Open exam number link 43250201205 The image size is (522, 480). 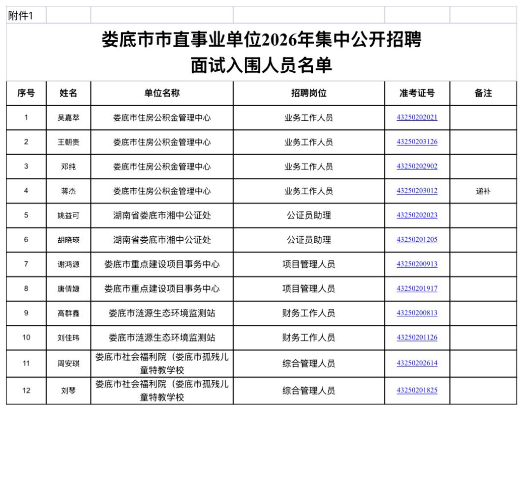[x=417, y=240]
